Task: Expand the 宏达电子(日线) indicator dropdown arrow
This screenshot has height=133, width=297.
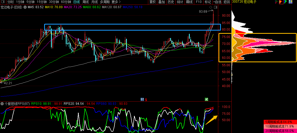Action: (25, 7)
